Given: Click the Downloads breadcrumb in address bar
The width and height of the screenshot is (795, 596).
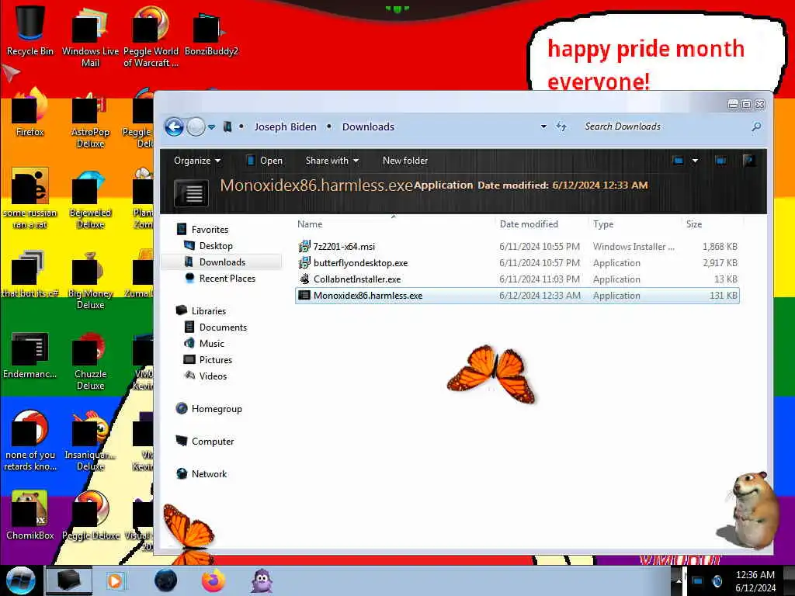Looking at the screenshot, I should coord(368,126).
